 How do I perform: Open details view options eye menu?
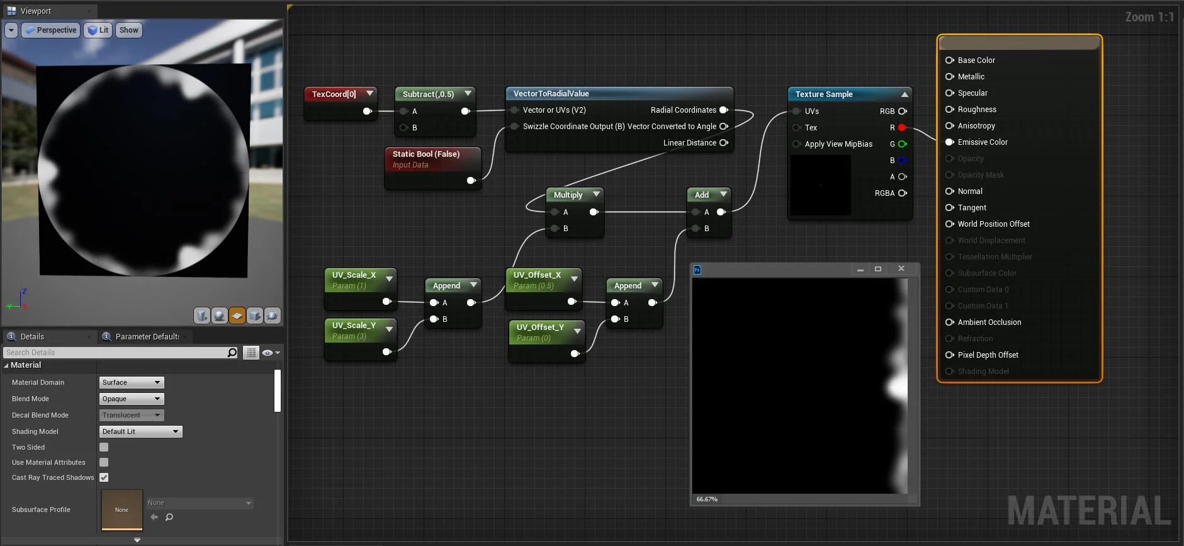271,353
